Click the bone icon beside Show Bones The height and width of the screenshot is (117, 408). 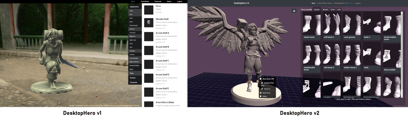[273, 79]
